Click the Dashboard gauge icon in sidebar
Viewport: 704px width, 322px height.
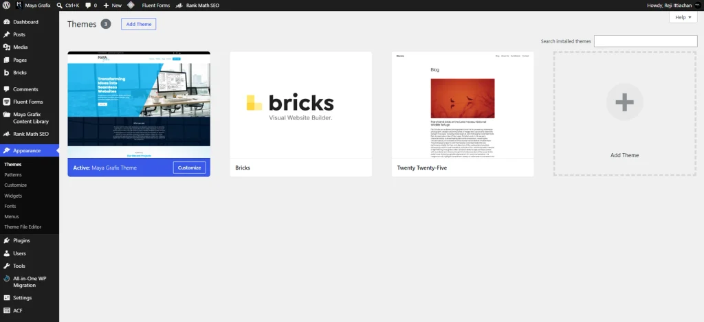coord(7,22)
